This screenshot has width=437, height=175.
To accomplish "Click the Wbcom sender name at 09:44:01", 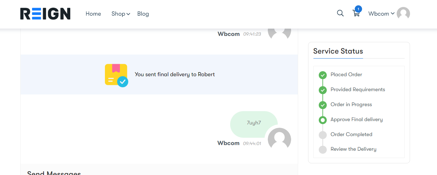I will click(x=228, y=143).
